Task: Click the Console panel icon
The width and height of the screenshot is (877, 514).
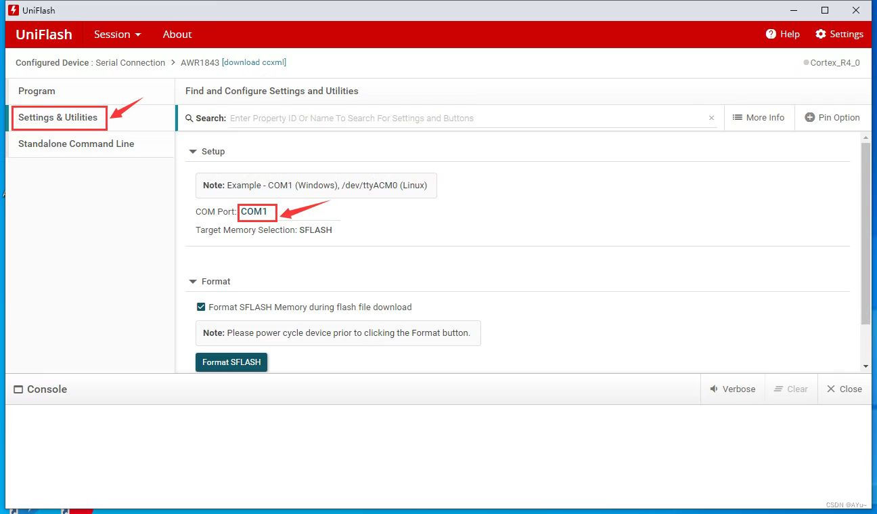Action: click(x=18, y=390)
